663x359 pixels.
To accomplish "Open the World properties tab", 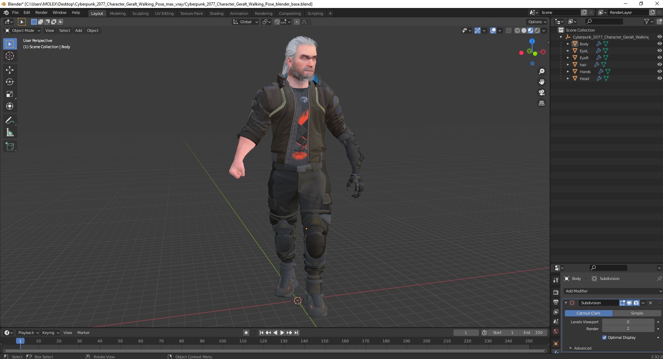I will [x=556, y=331].
